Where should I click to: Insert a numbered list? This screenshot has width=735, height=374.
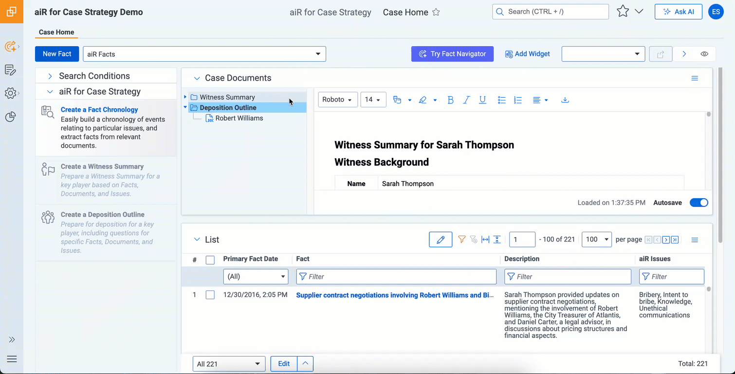click(518, 100)
